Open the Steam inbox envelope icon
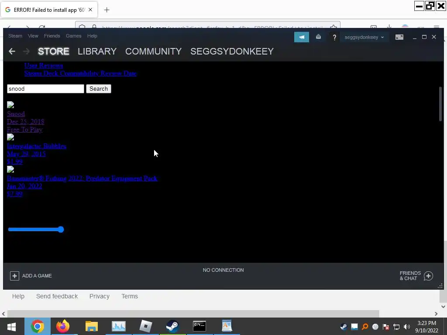The image size is (447, 335). coord(318,37)
